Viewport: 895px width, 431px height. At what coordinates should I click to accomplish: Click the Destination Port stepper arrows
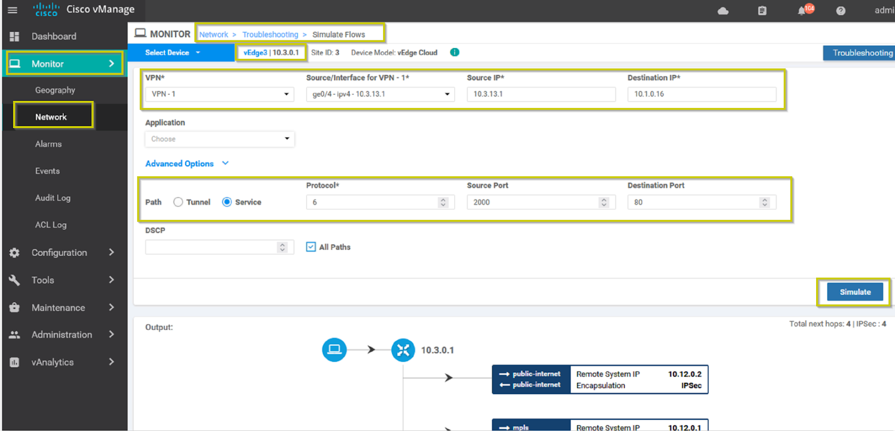pos(765,202)
